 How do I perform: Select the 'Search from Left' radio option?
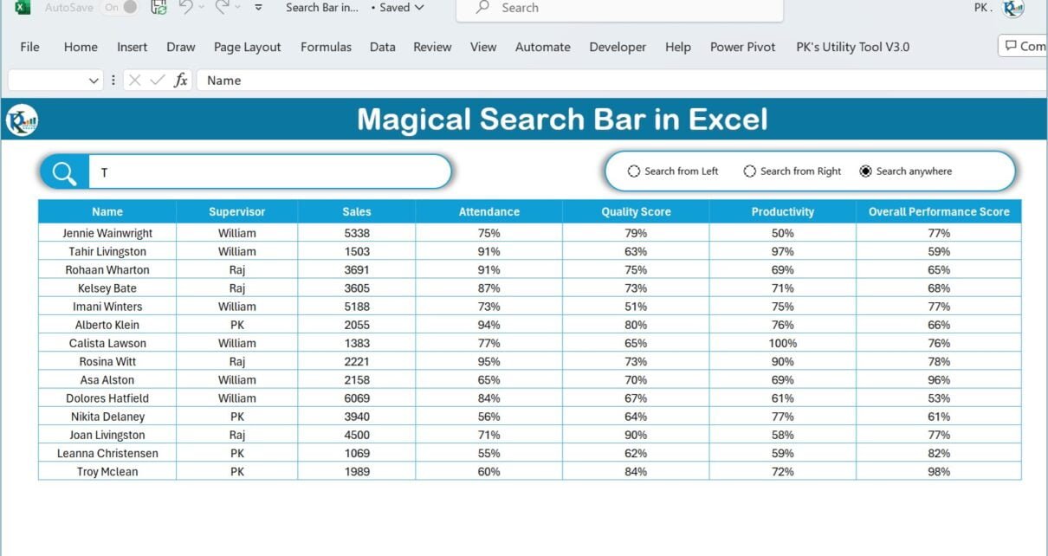[x=634, y=171]
